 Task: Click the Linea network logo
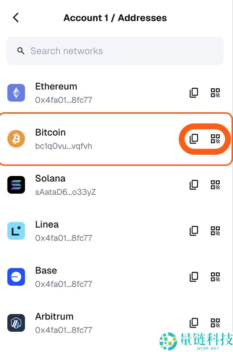coord(16,231)
